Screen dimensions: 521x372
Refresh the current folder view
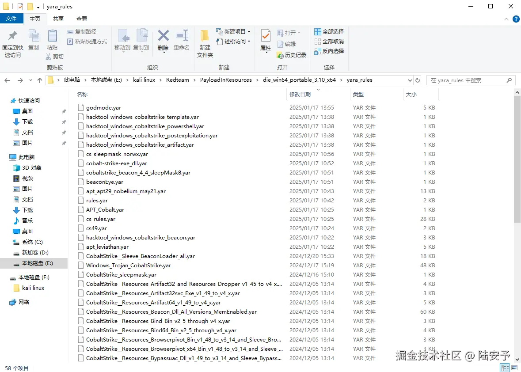click(418, 80)
